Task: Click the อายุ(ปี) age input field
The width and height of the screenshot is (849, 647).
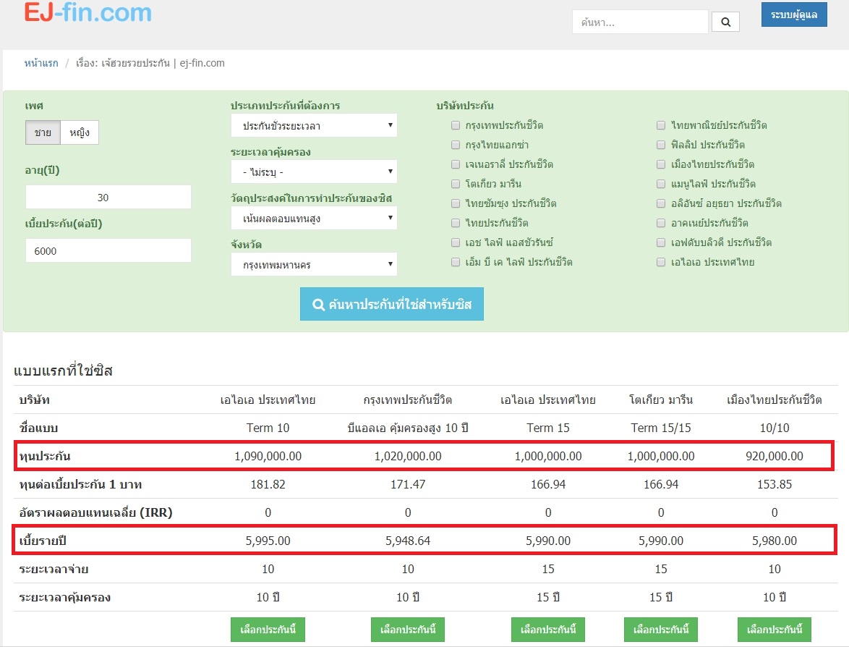Action: point(108,198)
